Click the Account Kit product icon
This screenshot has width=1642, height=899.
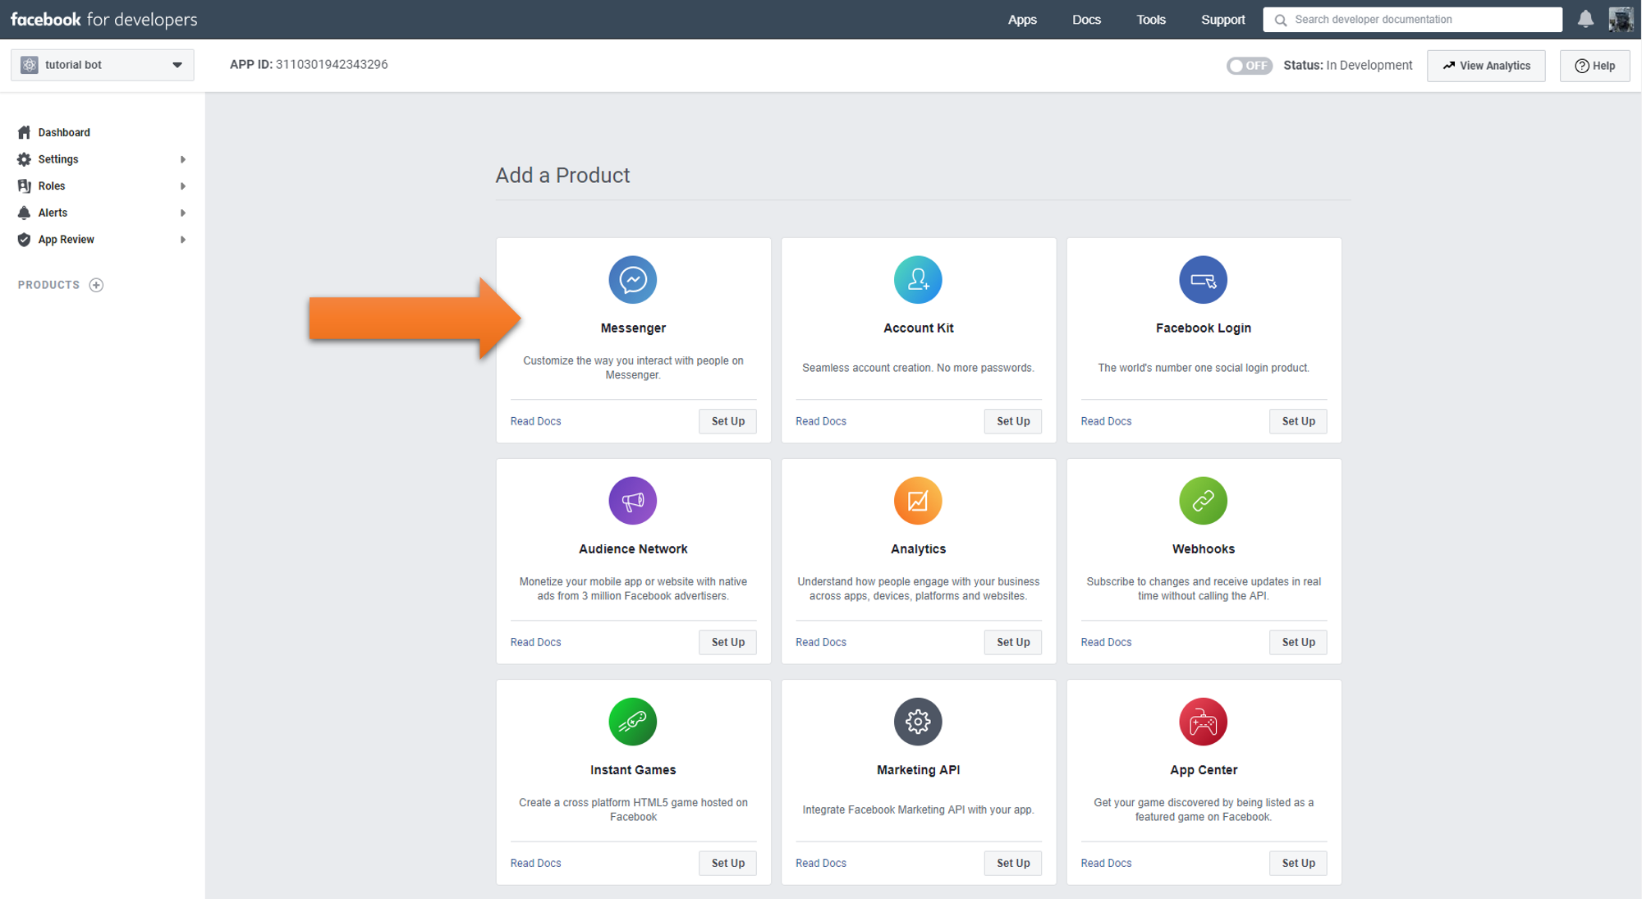click(x=917, y=280)
